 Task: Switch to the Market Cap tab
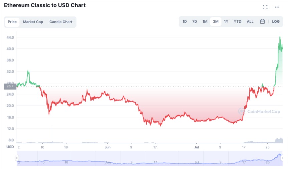(x=33, y=22)
